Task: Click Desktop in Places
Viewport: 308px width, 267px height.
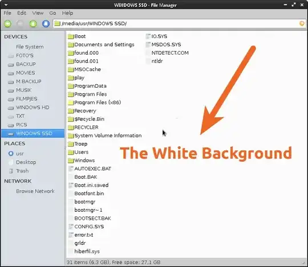Action: pos(26,162)
